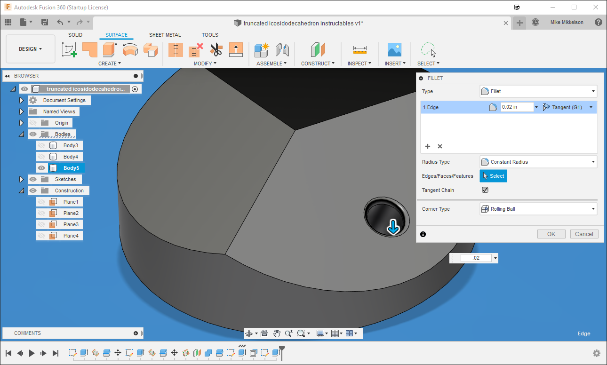Expand the Sketches folder in the browser
The image size is (607, 365).
pyautogui.click(x=21, y=179)
